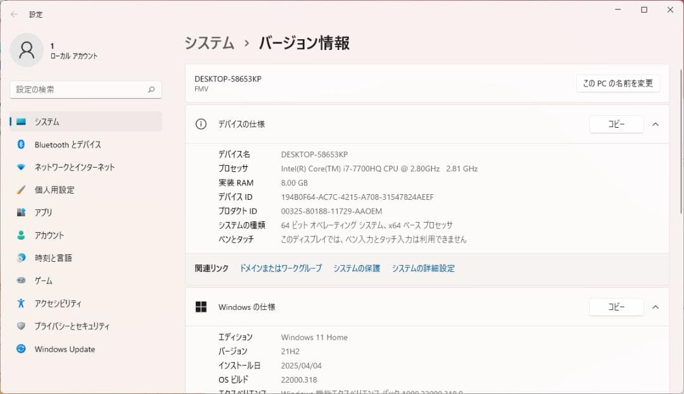
Task: Copy the device specifications with コピー
Action: [x=616, y=124]
